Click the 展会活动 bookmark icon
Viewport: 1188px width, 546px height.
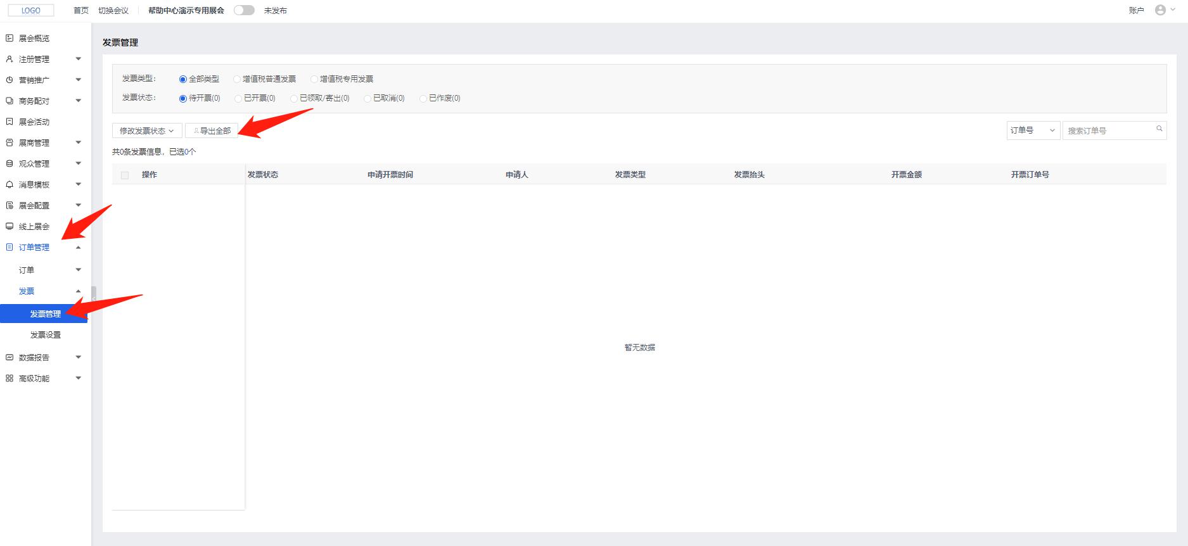(10, 122)
